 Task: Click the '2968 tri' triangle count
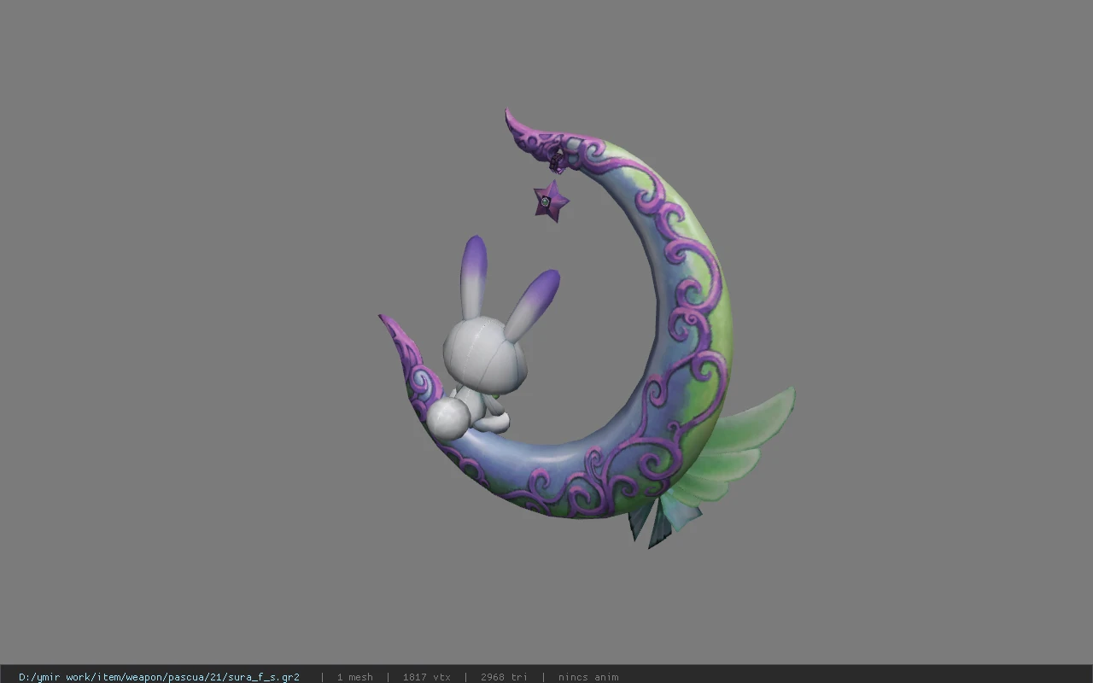(504, 677)
